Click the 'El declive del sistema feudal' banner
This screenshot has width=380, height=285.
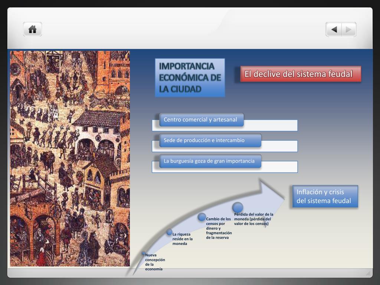pyautogui.click(x=301, y=74)
